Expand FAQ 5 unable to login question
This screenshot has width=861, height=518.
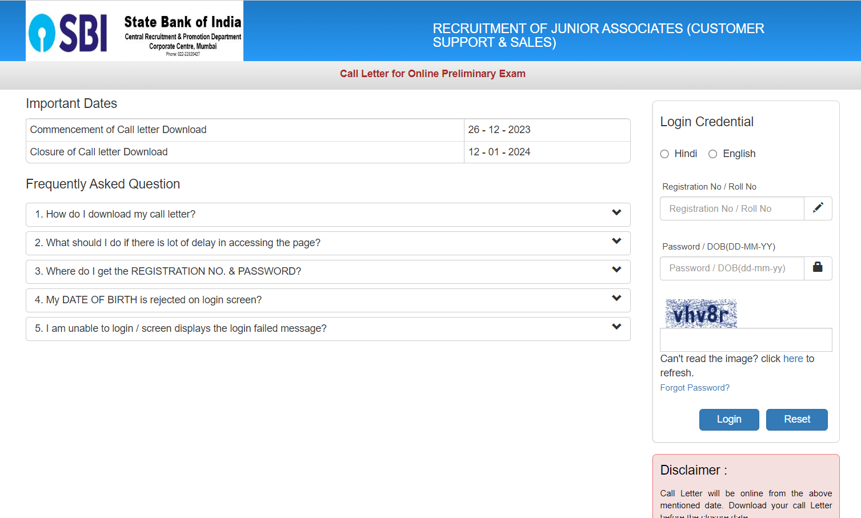pos(328,329)
